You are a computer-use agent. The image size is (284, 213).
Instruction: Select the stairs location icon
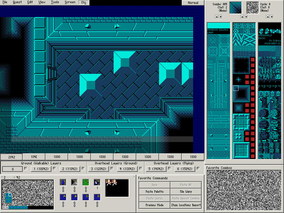point(75,182)
